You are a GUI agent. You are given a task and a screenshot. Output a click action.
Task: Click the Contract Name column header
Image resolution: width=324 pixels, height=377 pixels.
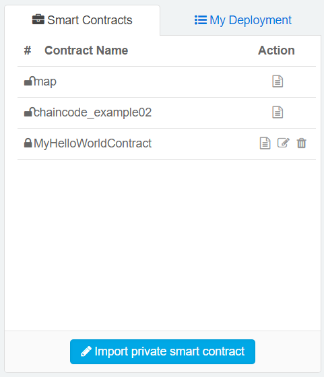click(86, 50)
